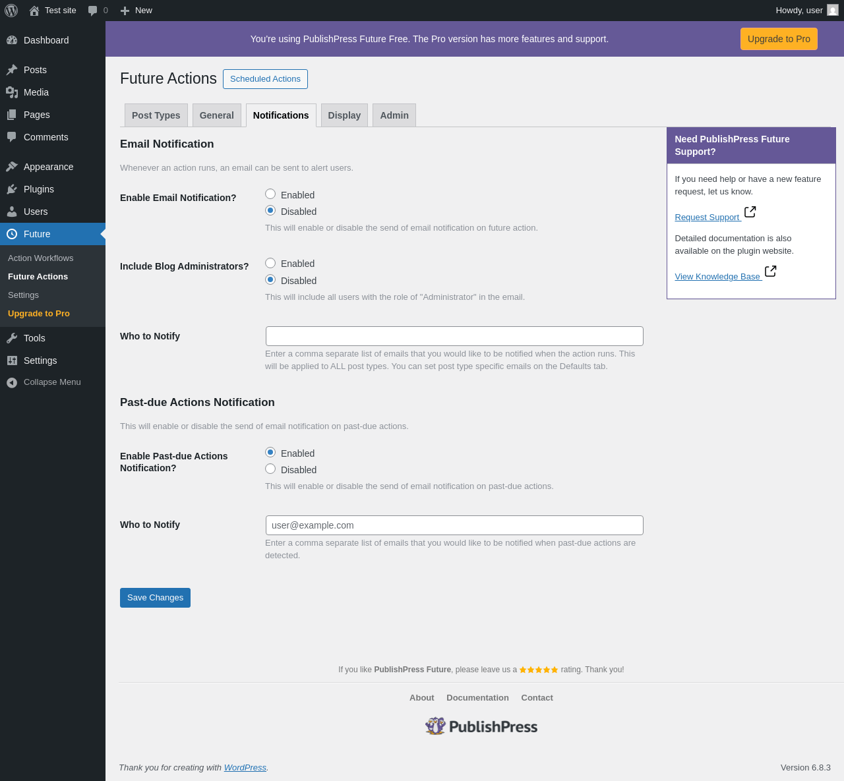
Task: Switch to the General tab
Action: pos(217,115)
